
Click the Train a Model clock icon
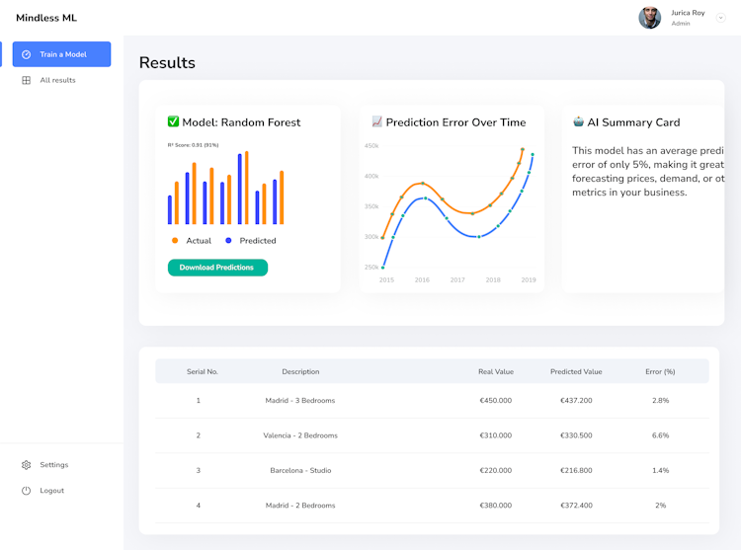coord(27,54)
